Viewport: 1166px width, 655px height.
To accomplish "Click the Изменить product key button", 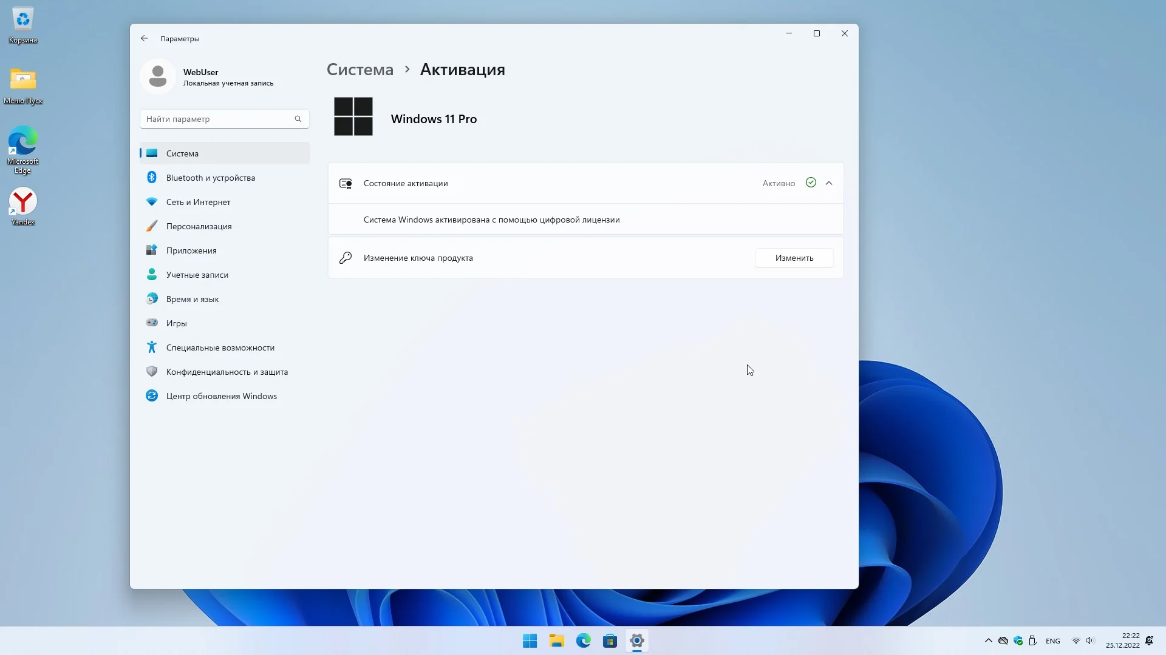I will tap(794, 258).
